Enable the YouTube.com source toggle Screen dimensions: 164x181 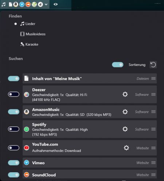13,148
